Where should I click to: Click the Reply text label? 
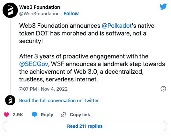click(47, 115)
